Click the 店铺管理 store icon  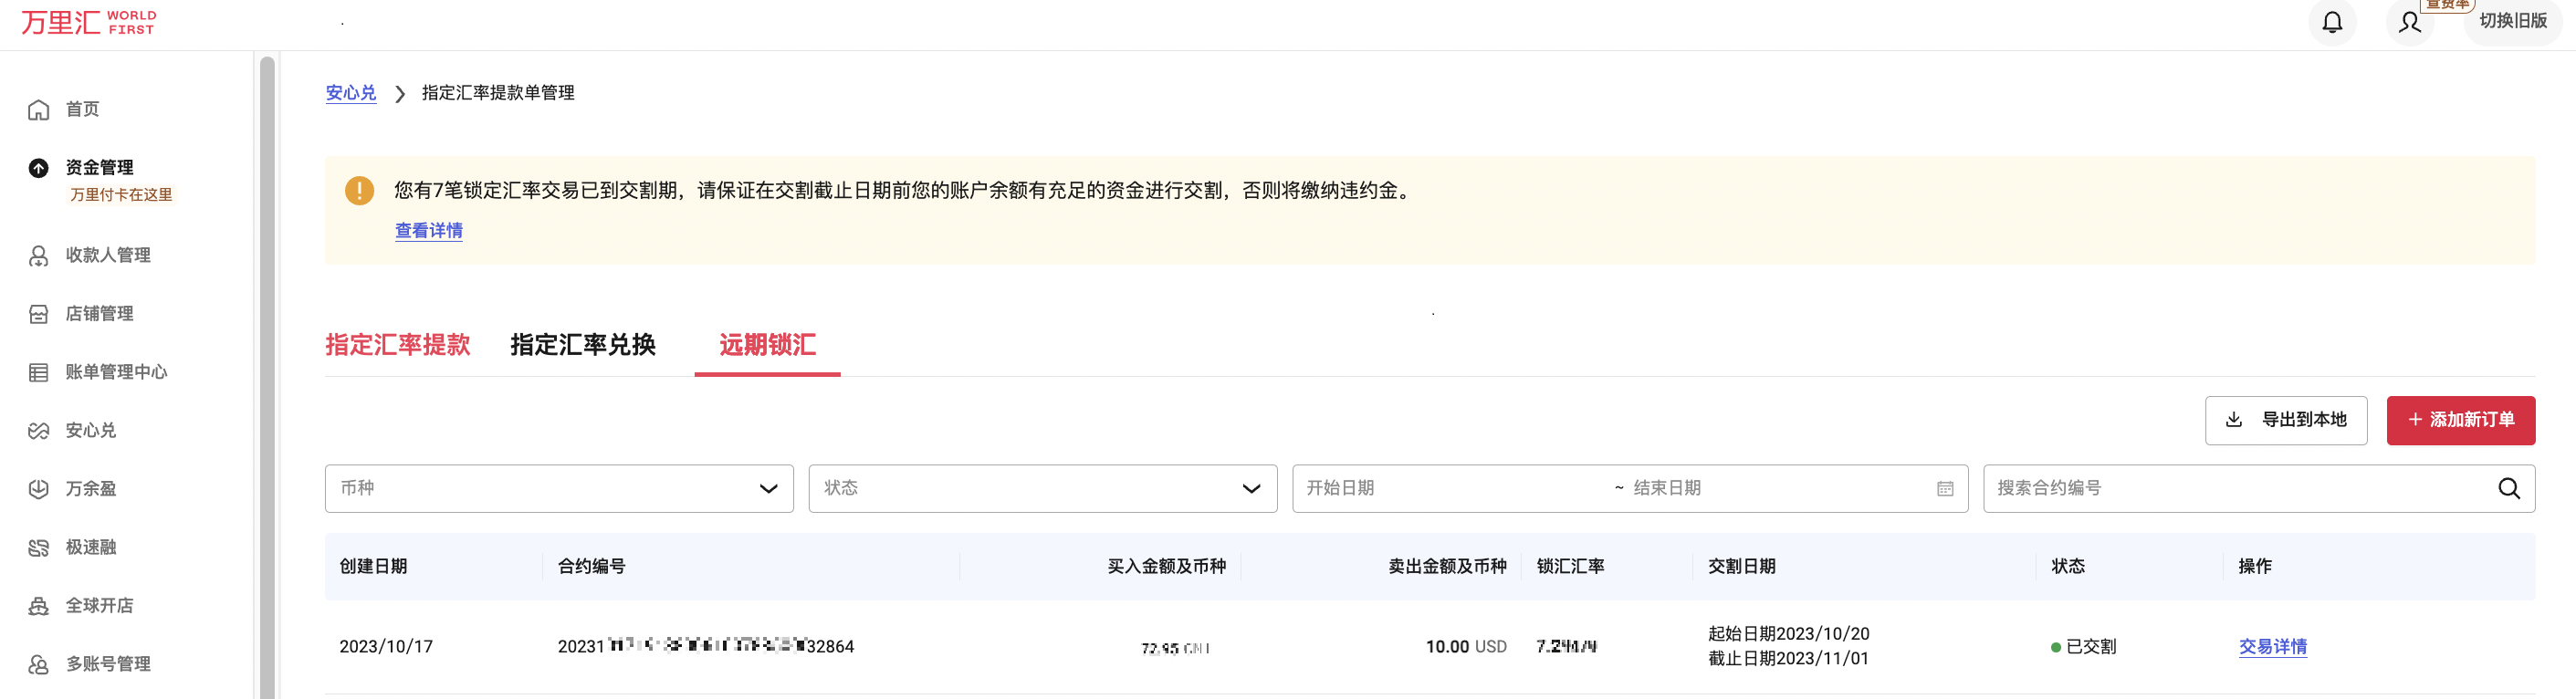coord(38,315)
